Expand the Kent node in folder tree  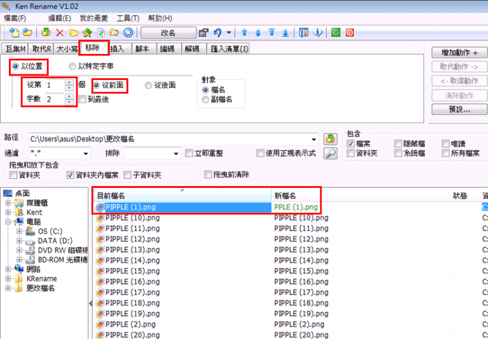[x=8, y=213]
